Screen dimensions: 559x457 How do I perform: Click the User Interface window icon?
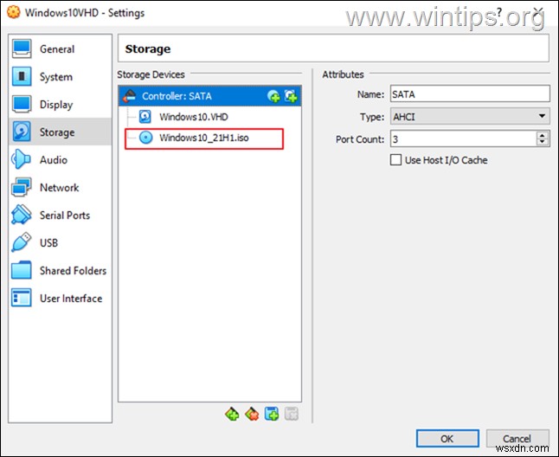(x=22, y=298)
